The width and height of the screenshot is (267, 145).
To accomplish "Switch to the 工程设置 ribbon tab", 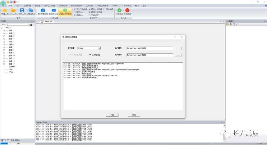I will coord(27,6).
